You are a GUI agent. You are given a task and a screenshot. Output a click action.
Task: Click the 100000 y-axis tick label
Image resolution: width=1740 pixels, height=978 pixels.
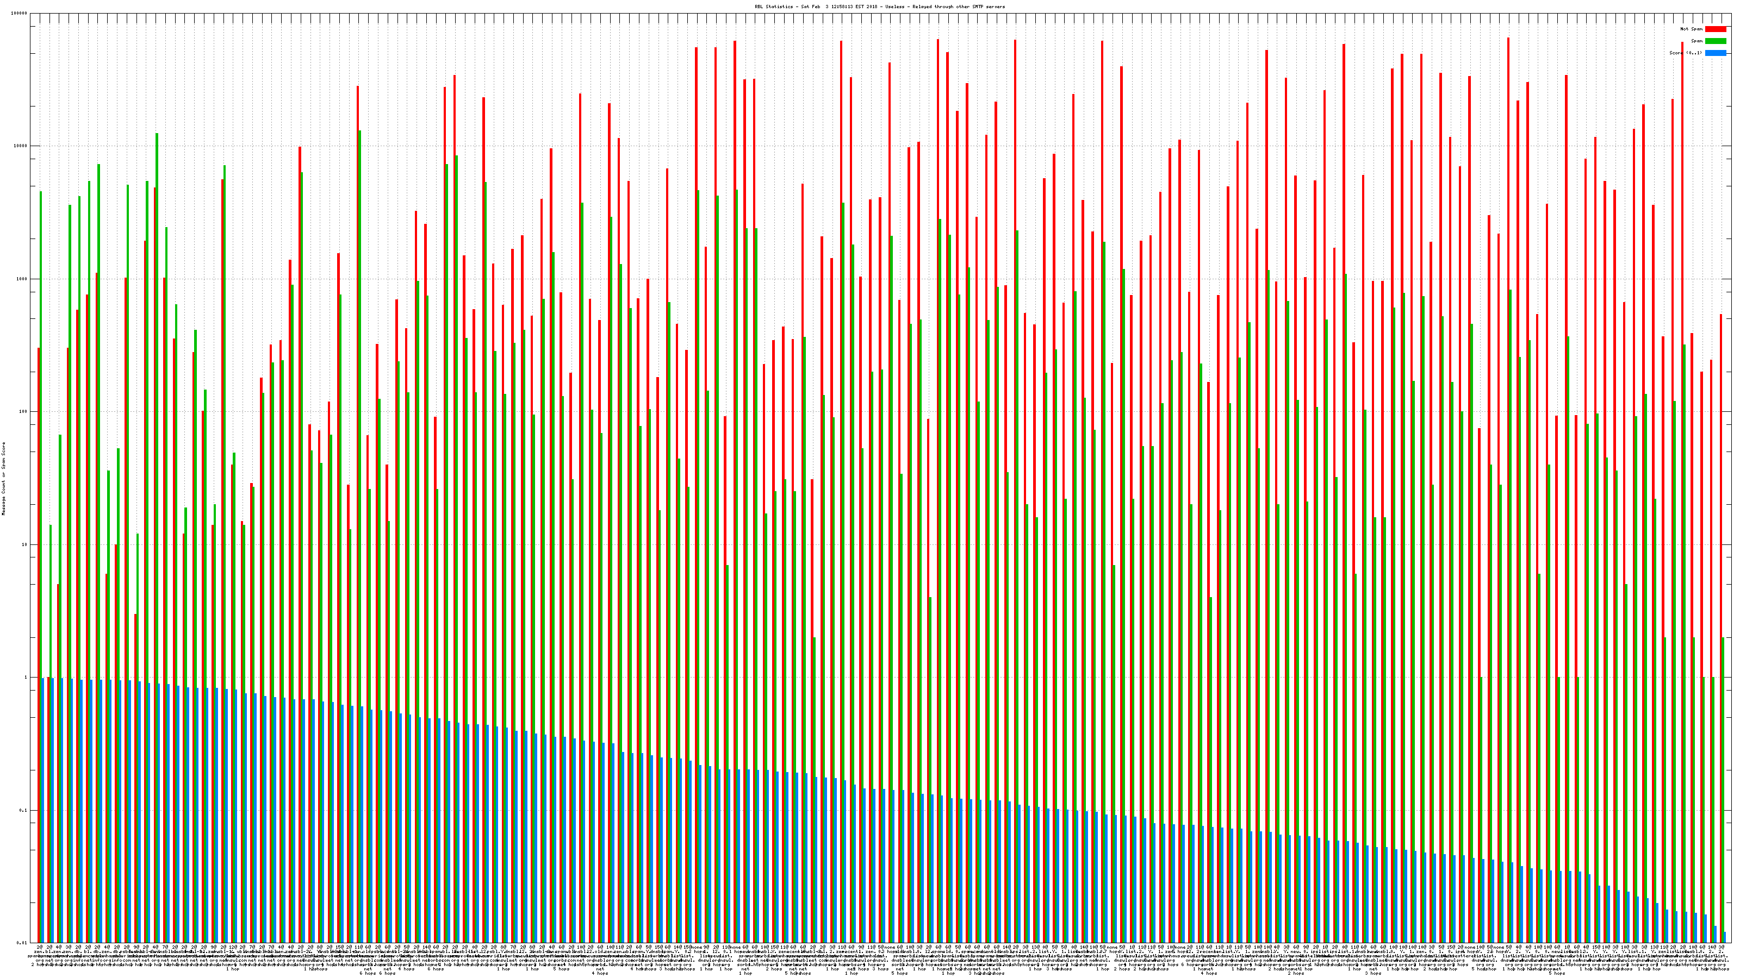click(x=20, y=14)
